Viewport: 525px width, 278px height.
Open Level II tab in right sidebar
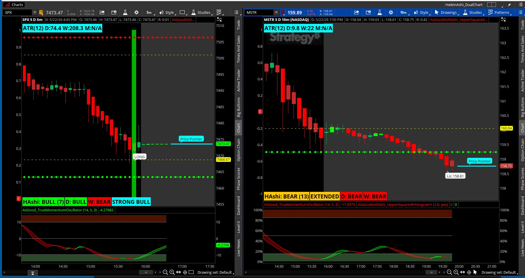coord(522,227)
